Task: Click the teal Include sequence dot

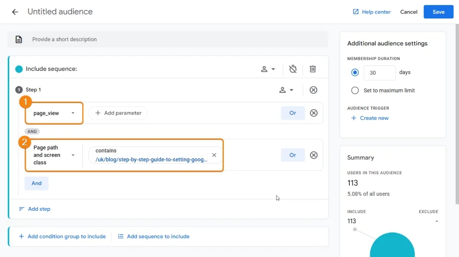Action: click(19, 69)
